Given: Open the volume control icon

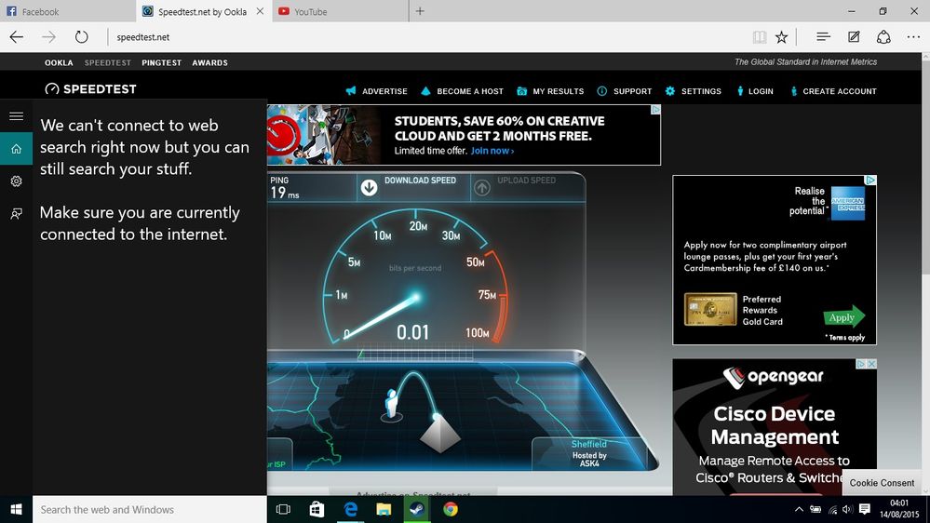Looking at the screenshot, I should [x=847, y=509].
